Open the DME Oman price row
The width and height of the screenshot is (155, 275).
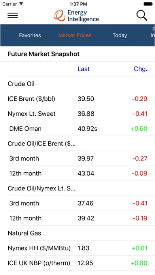click(77, 128)
